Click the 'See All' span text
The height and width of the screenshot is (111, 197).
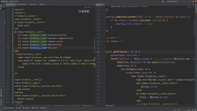59,57
